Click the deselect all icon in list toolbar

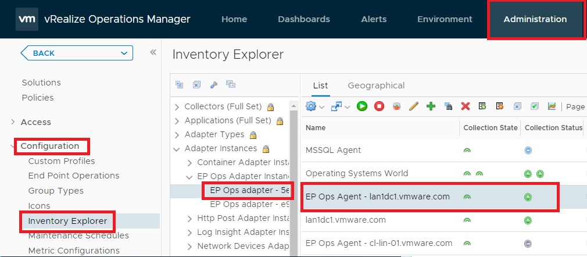tap(517, 106)
